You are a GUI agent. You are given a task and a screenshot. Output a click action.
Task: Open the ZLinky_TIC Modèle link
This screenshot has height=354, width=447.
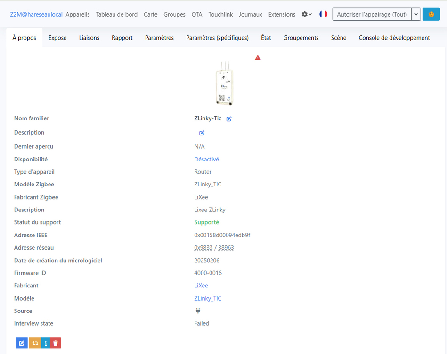tap(208, 298)
